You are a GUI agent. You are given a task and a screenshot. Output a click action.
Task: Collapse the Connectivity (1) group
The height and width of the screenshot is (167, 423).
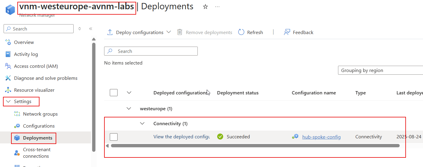[142, 123]
